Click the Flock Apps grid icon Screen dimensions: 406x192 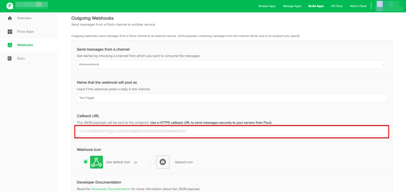pyautogui.click(x=10, y=32)
